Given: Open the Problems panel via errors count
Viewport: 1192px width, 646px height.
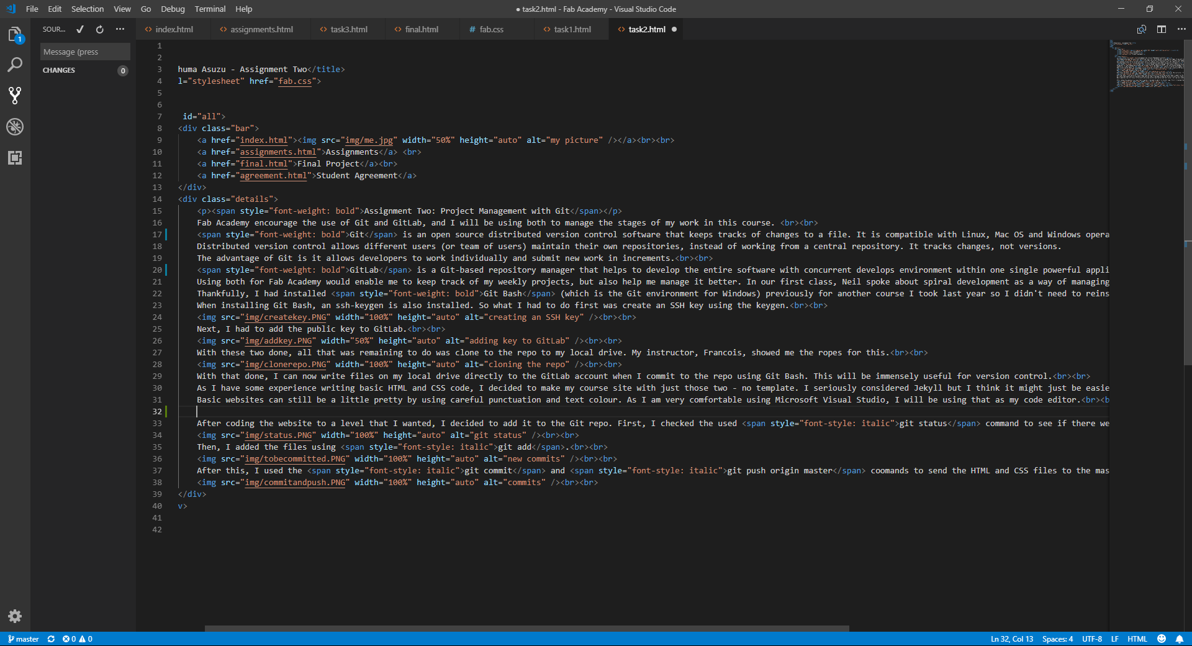Looking at the screenshot, I should tap(77, 639).
